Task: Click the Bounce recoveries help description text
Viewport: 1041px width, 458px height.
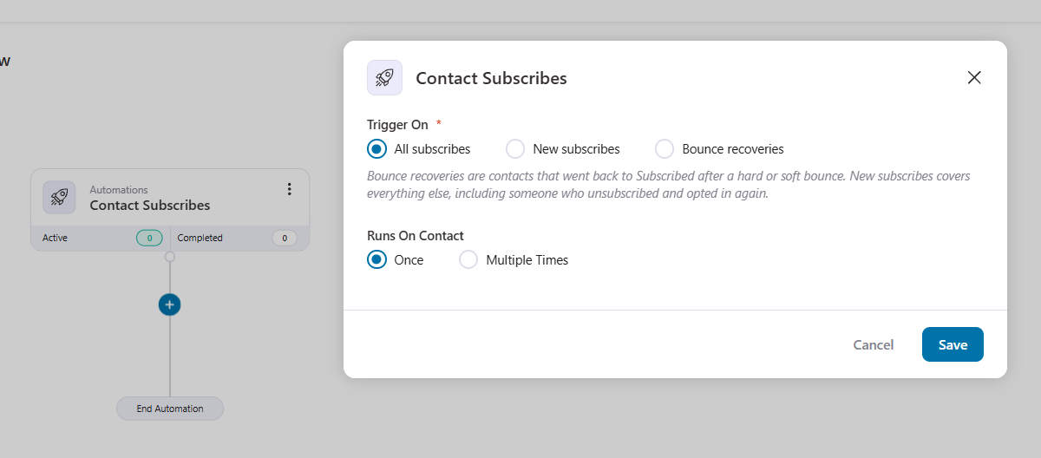Action: coord(669,185)
